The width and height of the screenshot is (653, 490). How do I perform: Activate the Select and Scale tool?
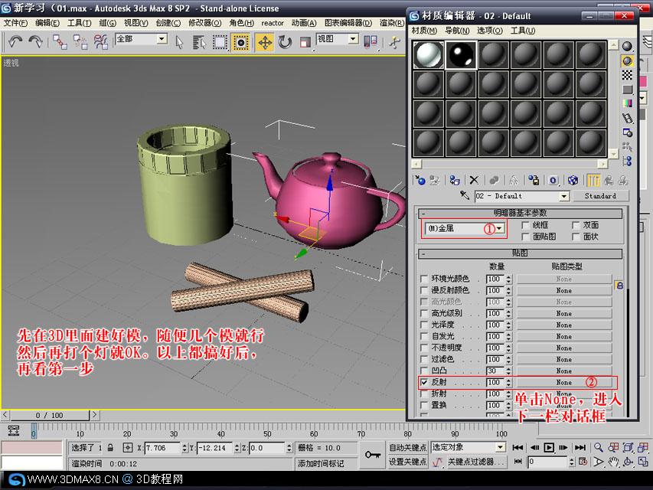pyautogui.click(x=305, y=42)
